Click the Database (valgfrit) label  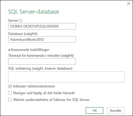pyautogui.click(x=23, y=34)
